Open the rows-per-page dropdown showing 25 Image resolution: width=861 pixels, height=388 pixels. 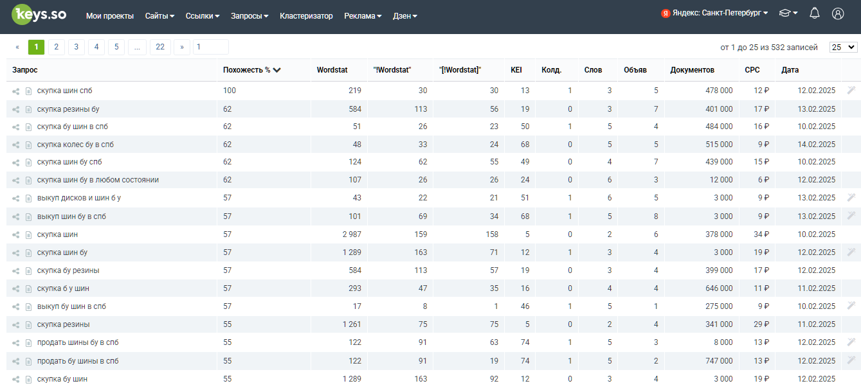[843, 47]
